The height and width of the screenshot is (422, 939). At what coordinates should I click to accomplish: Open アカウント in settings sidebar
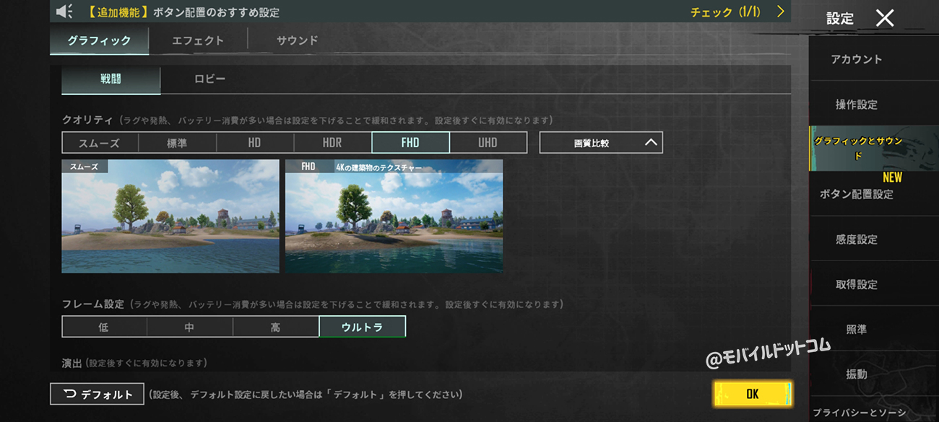[x=856, y=59]
